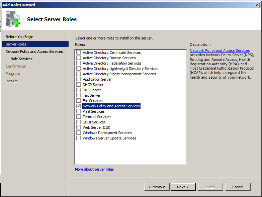Select Server Roles in wizard sidebar
Image resolution: width=262 pixels, height=197 pixels.
(16, 44)
